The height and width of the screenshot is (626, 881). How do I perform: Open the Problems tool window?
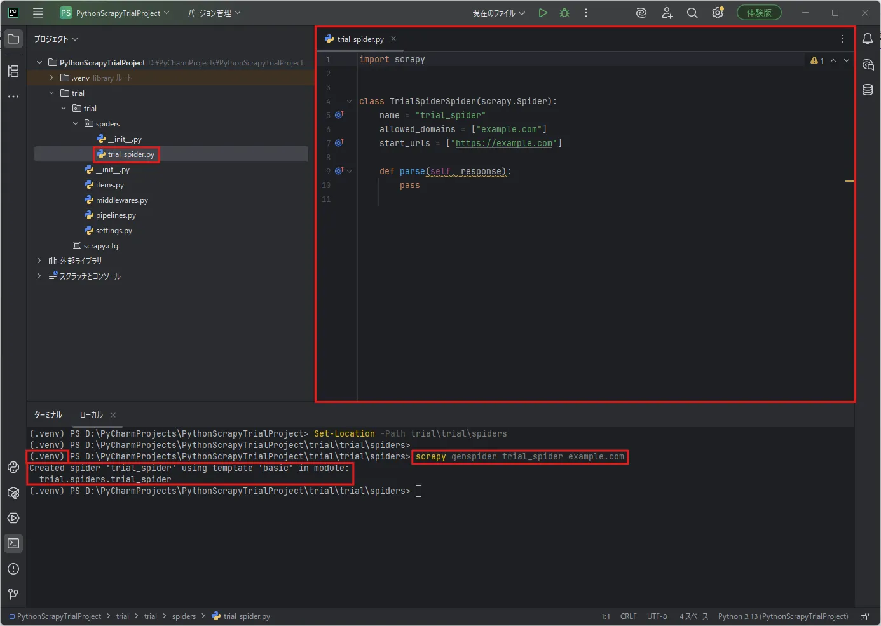pyautogui.click(x=13, y=569)
